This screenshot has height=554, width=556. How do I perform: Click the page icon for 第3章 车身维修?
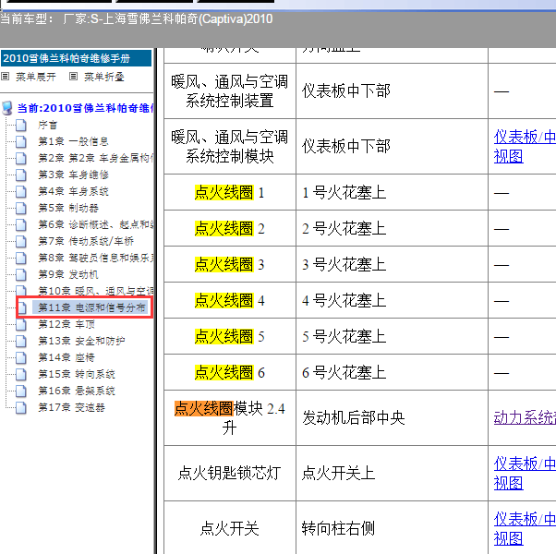21,175
